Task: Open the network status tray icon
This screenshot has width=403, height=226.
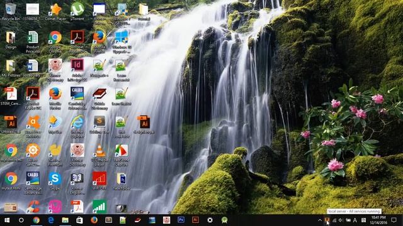Action: coord(334,220)
